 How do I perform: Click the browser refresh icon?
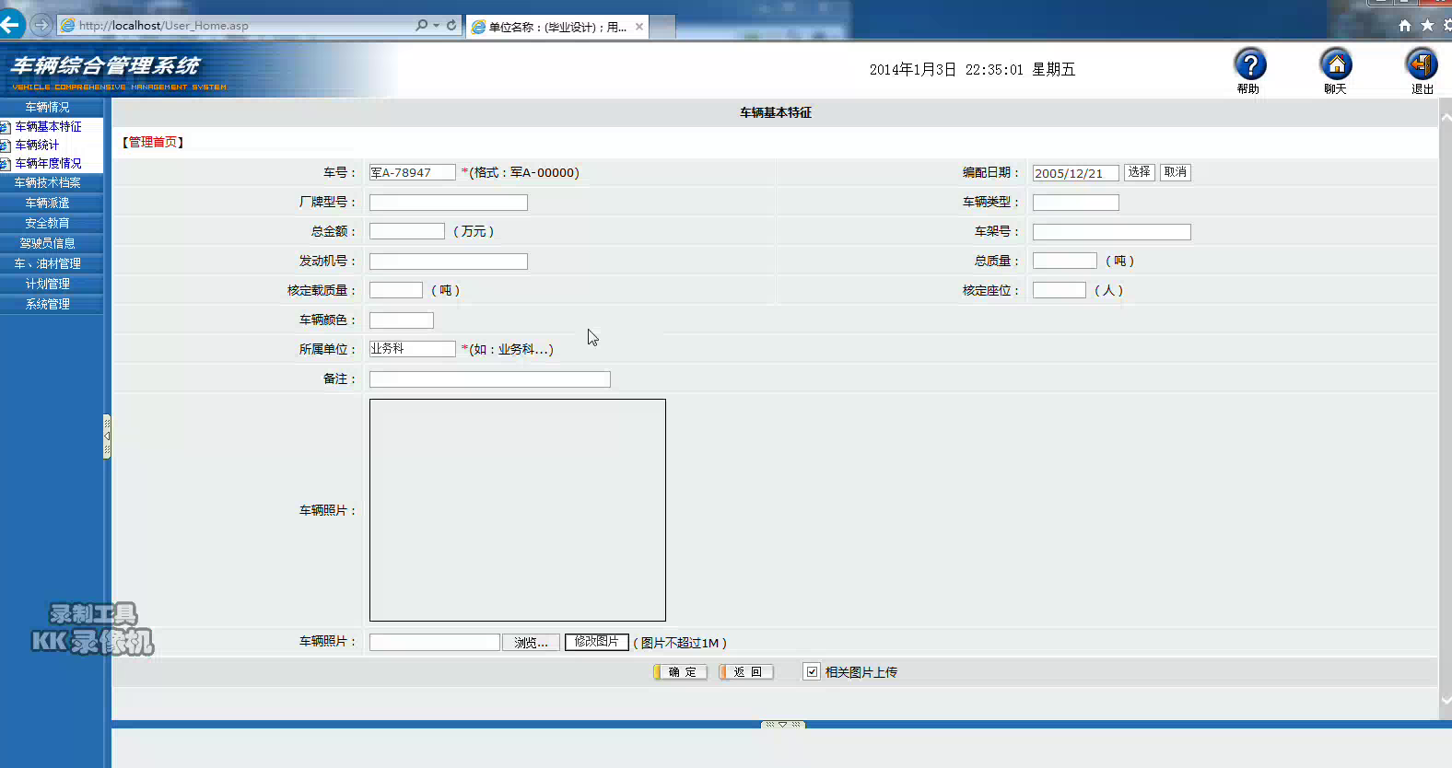click(451, 26)
